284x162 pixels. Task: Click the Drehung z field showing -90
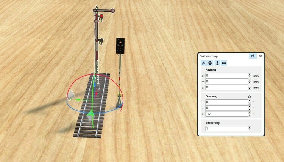point(226,114)
